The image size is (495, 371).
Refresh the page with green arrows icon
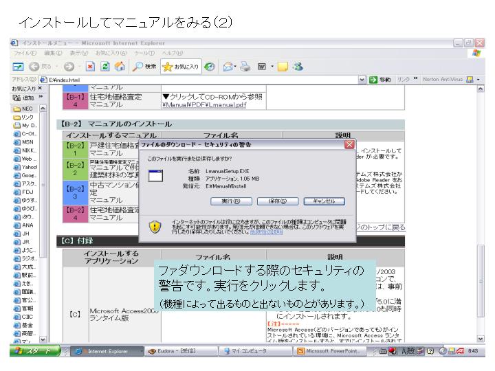click(x=105, y=67)
